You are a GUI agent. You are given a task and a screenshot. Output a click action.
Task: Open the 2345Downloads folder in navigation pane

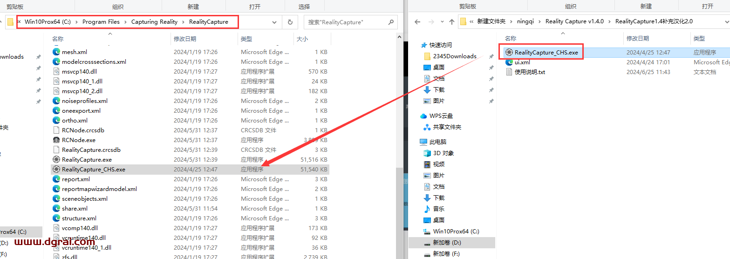click(x=450, y=56)
